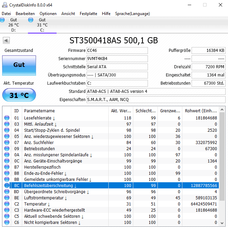Click status orb for Temperatur row
The height and width of the screenshot is (228, 228).
7,204
